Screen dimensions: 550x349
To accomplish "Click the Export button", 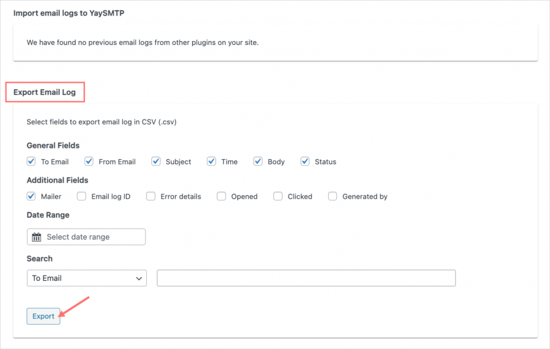I will [43, 316].
